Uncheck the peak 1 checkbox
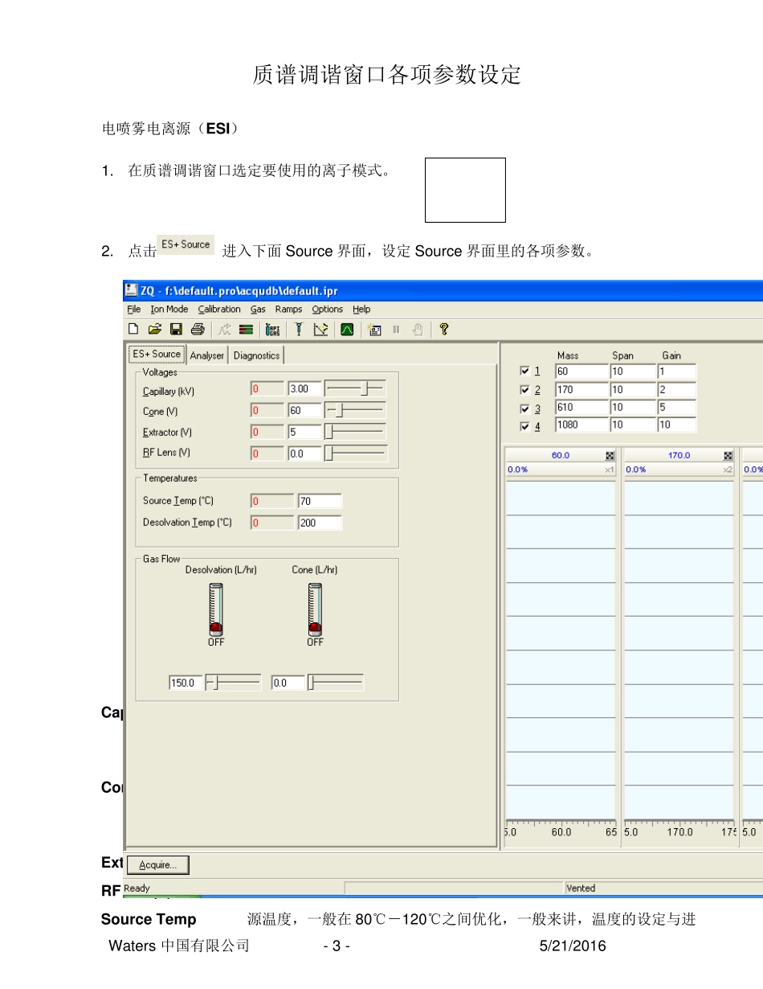This screenshot has height=989, width=763. pos(524,371)
